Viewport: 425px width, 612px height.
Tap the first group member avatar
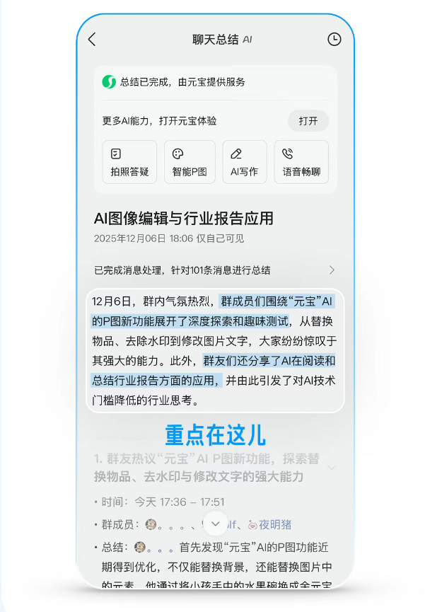coord(151,524)
